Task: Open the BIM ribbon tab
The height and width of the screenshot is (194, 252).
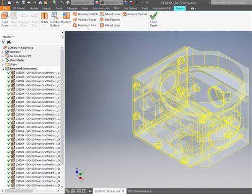Action: (116, 8)
